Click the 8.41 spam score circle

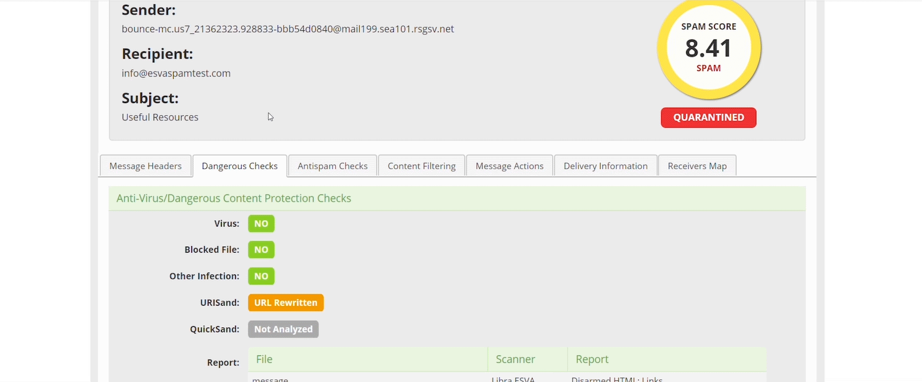[x=708, y=48]
